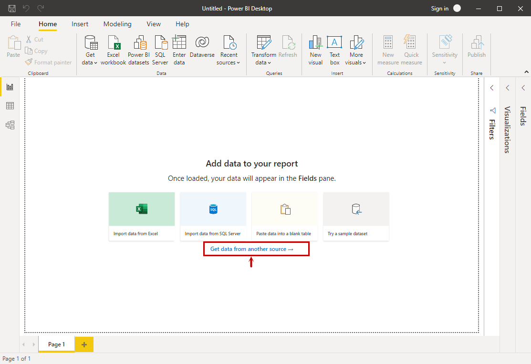Click the Excel workbook icon
Image resolution: width=531 pixels, height=364 pixels.
tap(114, 43)
